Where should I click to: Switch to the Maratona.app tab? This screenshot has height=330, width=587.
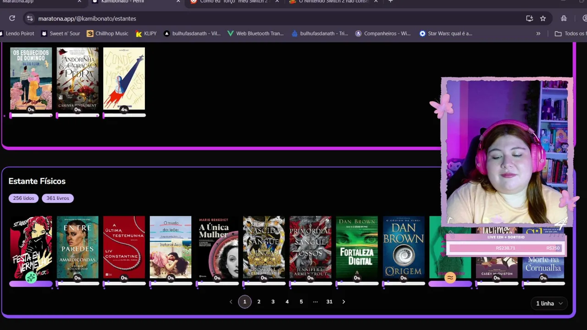click(37, 1)
